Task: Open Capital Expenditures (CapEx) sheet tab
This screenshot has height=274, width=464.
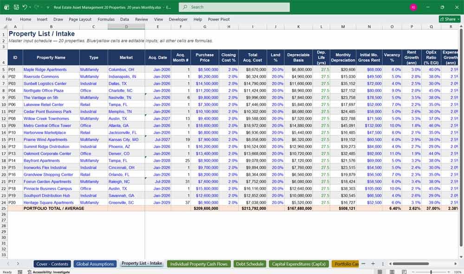Action: 298,264
